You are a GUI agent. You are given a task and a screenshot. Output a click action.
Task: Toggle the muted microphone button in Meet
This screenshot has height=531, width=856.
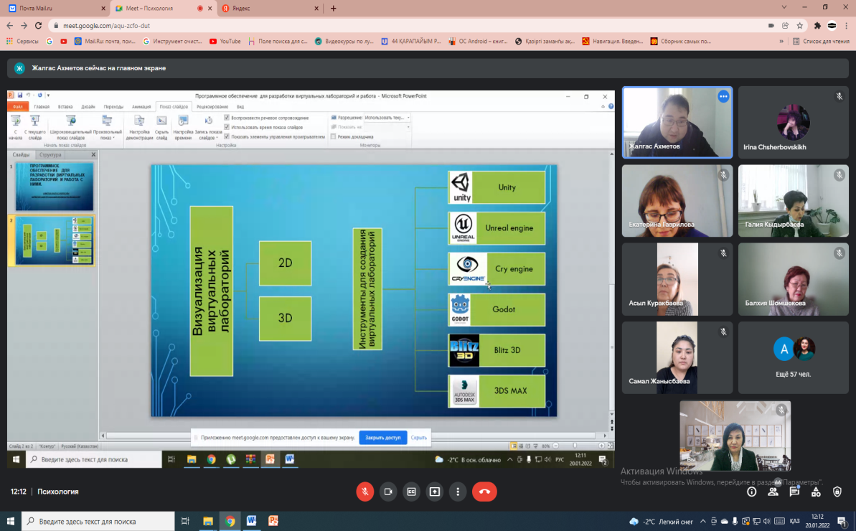coord(365,492)
